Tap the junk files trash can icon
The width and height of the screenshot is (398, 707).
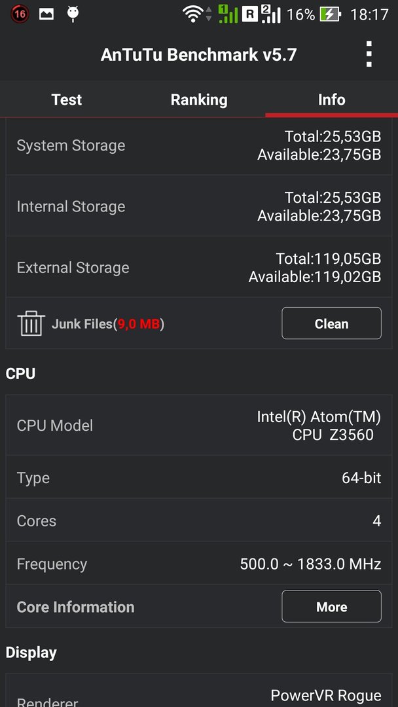[x=31, y=323]
